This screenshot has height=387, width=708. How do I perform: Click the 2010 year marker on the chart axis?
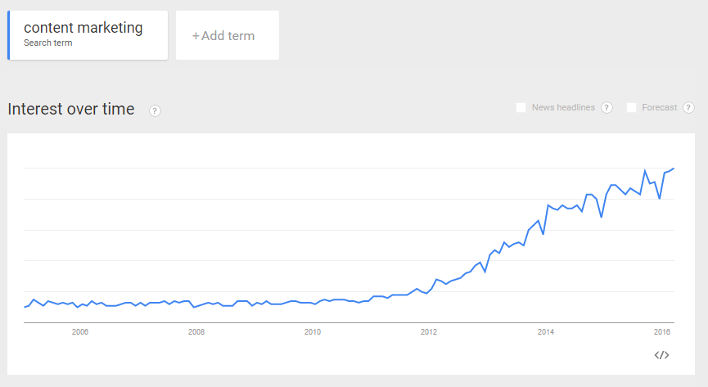[312, 331]
